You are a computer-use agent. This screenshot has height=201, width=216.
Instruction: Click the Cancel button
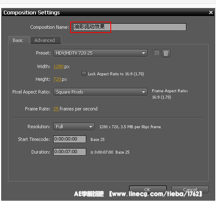190,190
